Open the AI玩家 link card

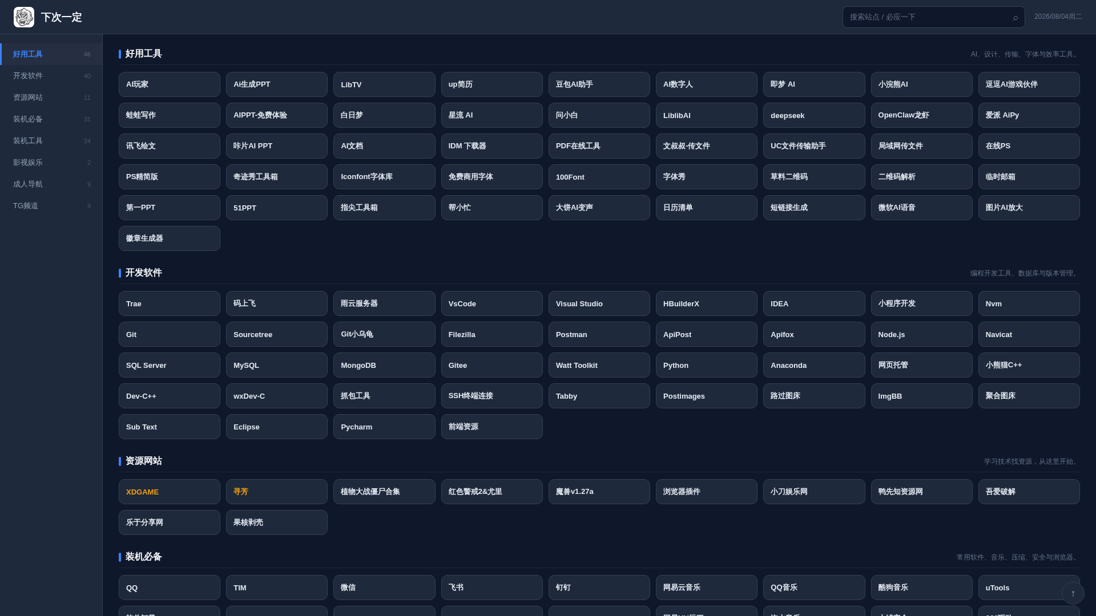pyautogui.click(x=170, y=84)
